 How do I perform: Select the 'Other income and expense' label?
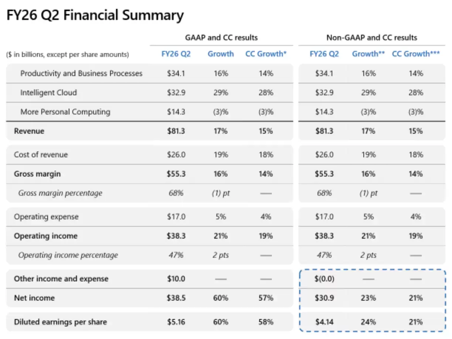coord(61,279)
